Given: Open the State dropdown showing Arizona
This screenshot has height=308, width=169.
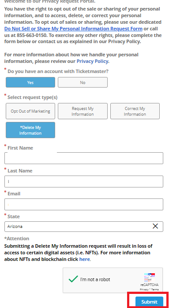Looking at the screenshot, I should (84, 227).
